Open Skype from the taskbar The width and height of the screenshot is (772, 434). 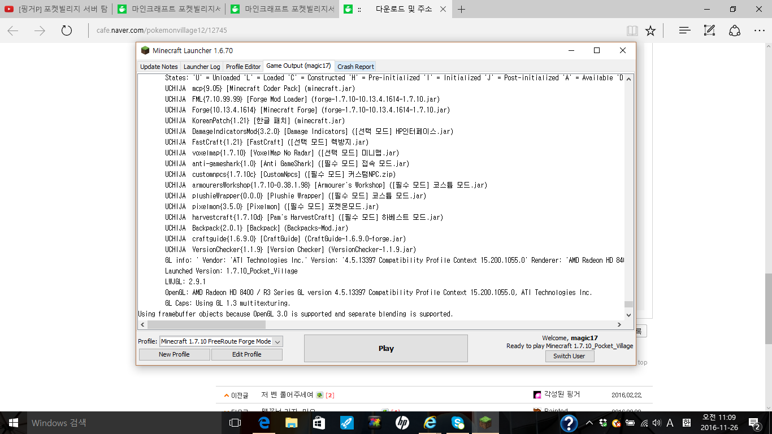[458, 423]
